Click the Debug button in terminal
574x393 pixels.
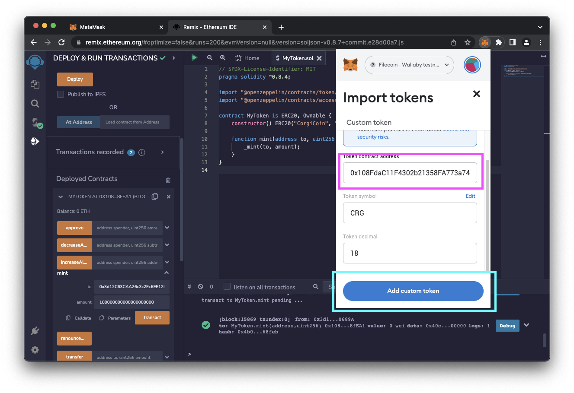pos(507,326)
